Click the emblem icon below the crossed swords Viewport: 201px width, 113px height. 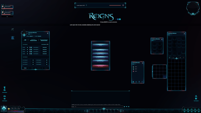click(x=13, y=38)
